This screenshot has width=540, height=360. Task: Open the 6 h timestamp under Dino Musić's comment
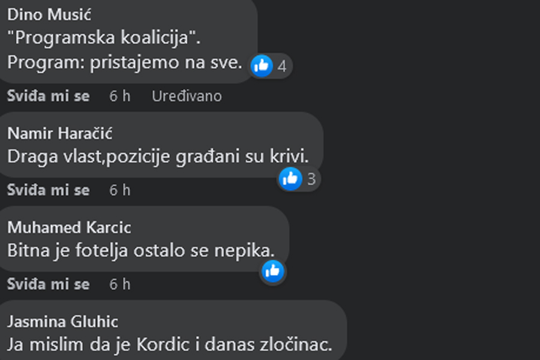[x=120, y=96]
